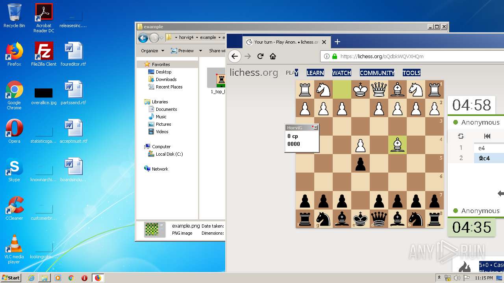The width and height of the screenshot is (504, 283).
Task: Click the Start button
Action: (11, 277)
